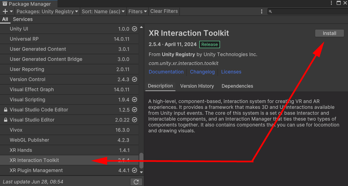Open the Changelog link
Screen dimensions: 348x186
[x=202, y=72]
